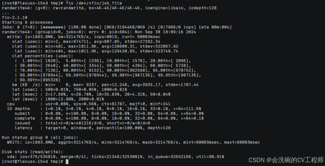Click the CSDN watermark text
Viewport: 325px width, 166px height.
[286, 160]
